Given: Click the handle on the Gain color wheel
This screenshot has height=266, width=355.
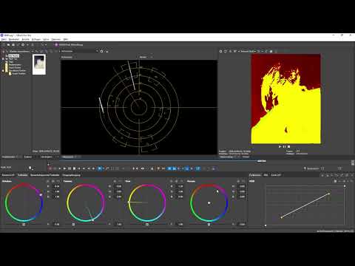Looking at the screenshot, I should click(129, 202).
